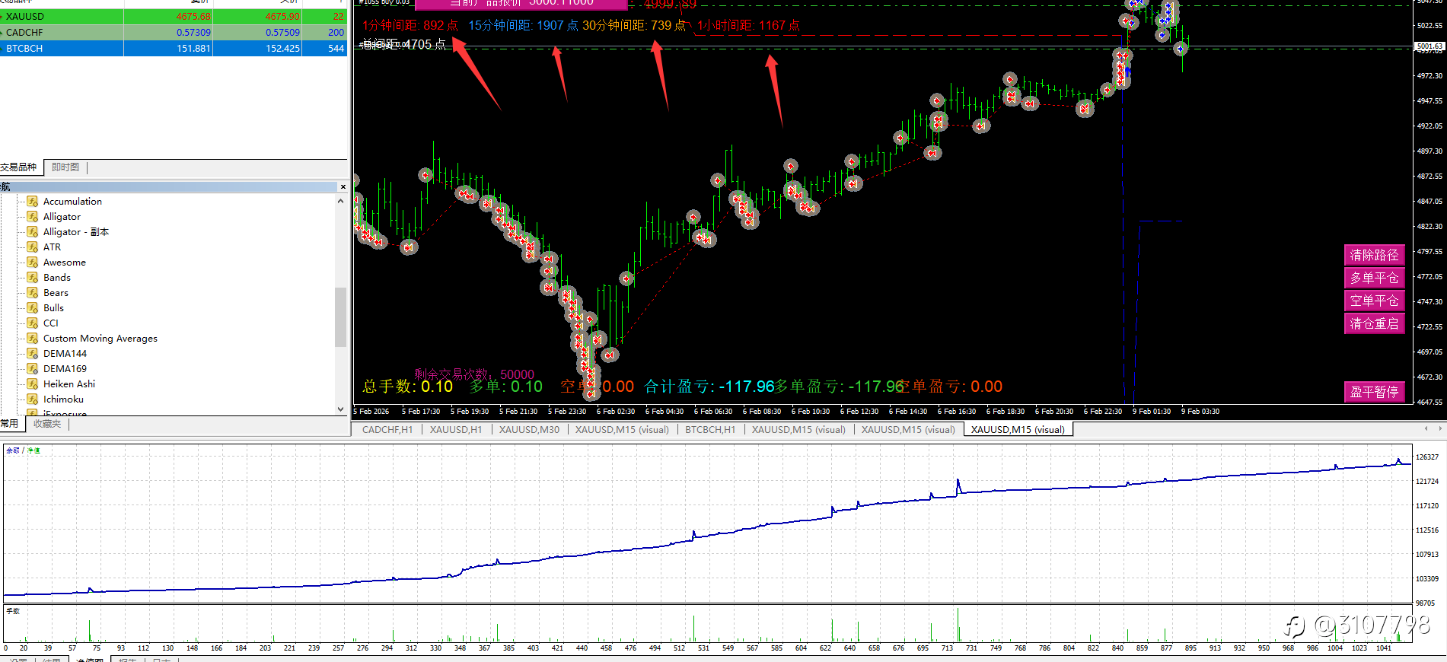Click the 126327 balance axis value
1447x662 pixels.
tap(1427, 457)
